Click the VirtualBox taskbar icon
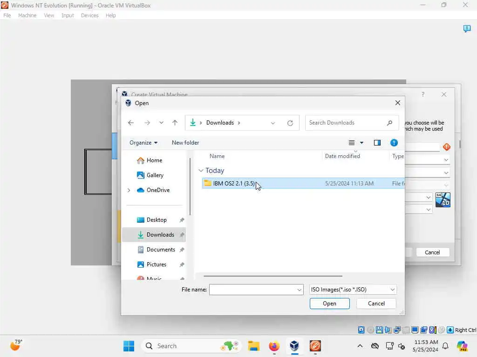The image size is (477, 357). (294, 346)
